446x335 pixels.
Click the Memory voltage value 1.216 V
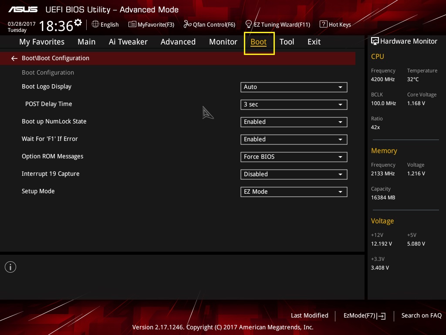[416, 174]
